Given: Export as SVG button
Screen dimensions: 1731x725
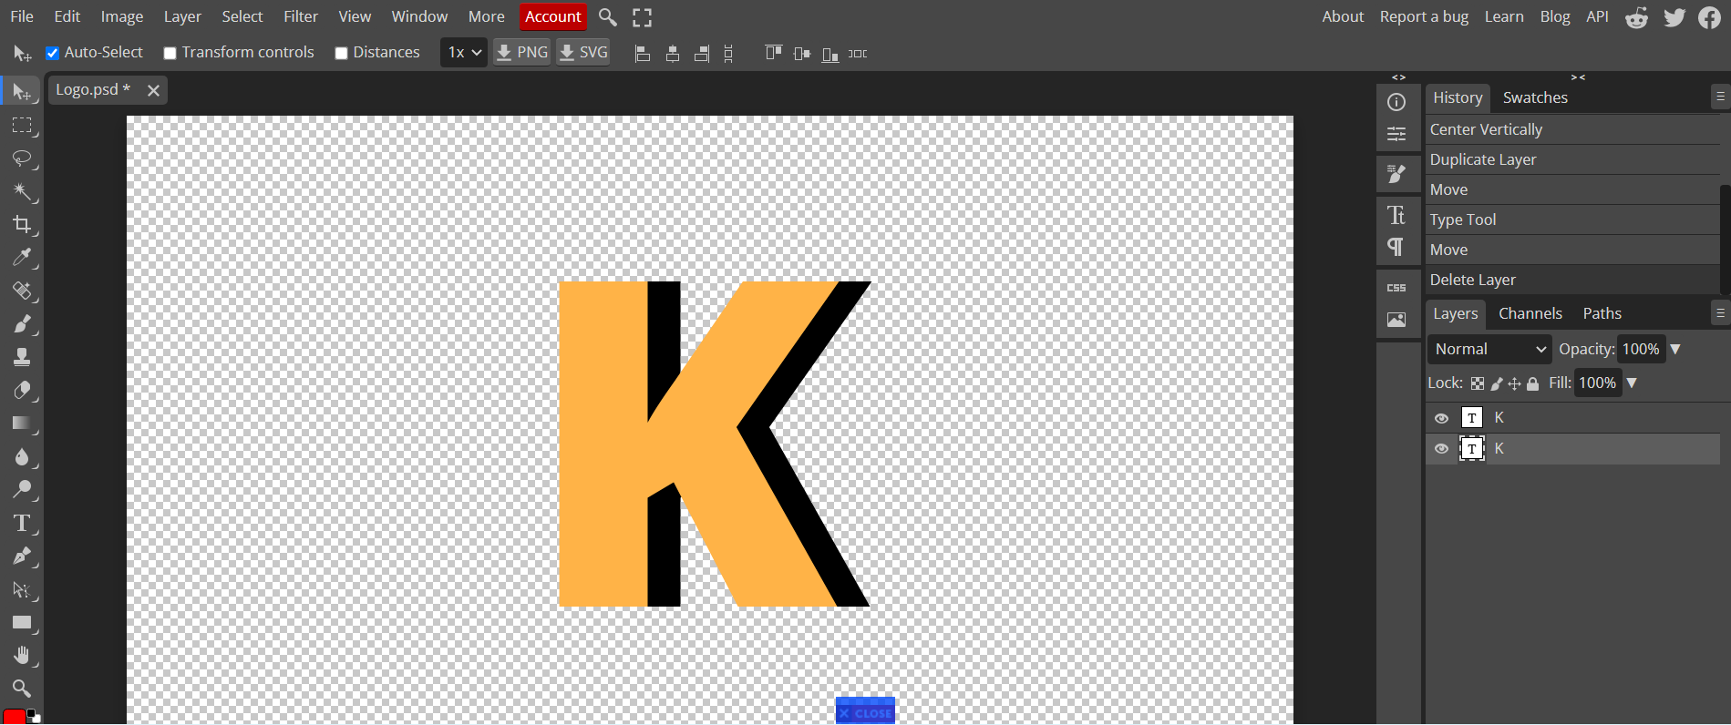Looking at the screenshot, I should click(x=583, y=53).
